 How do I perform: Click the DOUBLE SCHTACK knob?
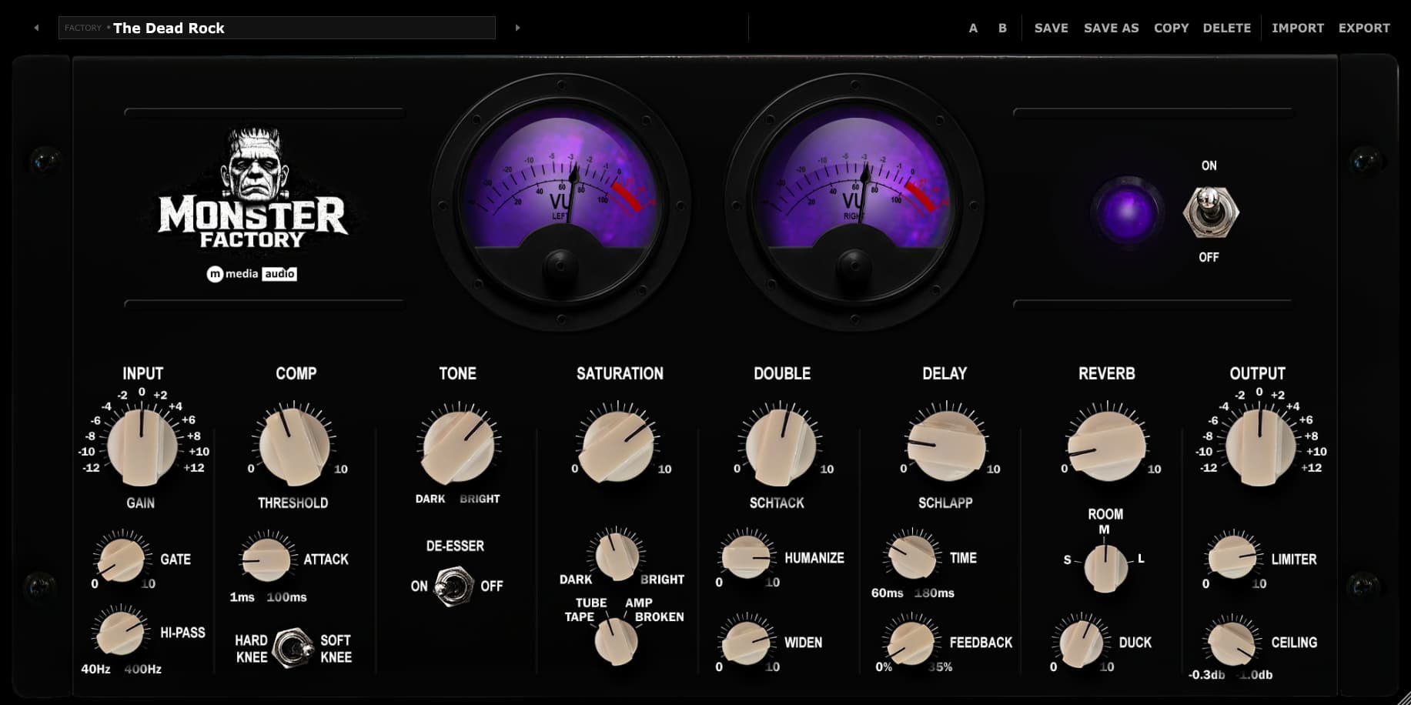click(781, 446)
